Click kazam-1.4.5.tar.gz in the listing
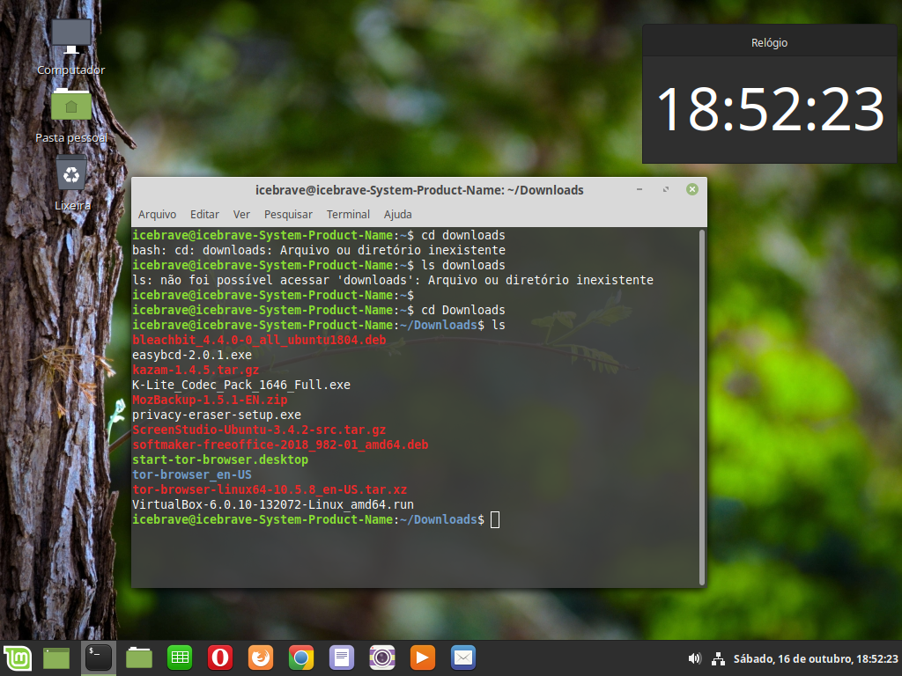The height and width of the screenshot is (676, 902). [196, 370]
